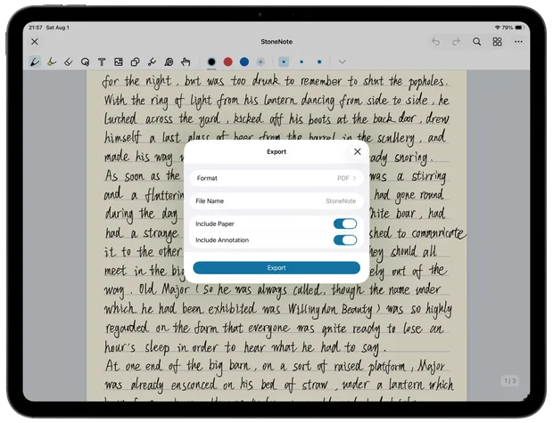
Task: Close the Export dialog
Action: (358, 151)
